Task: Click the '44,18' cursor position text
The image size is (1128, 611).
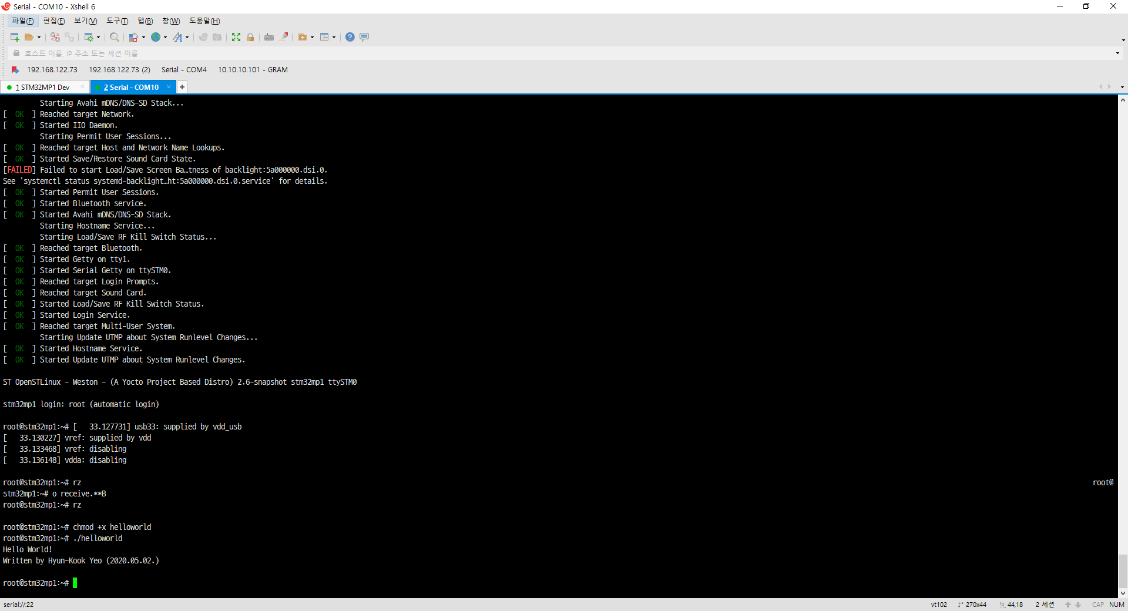Action: tap(1015, 605)
